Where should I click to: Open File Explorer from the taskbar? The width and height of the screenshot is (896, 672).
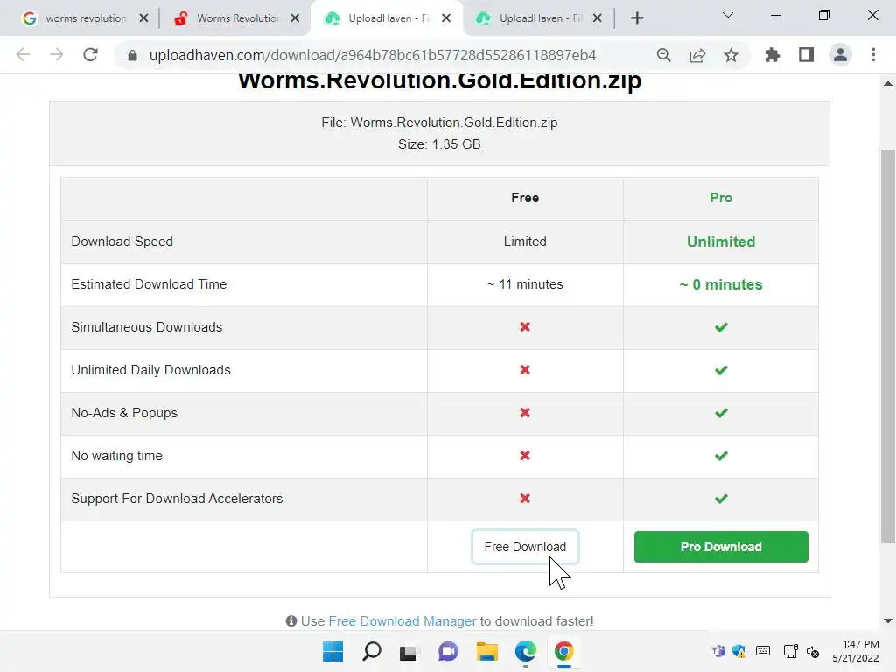click(x=486, y=651)
